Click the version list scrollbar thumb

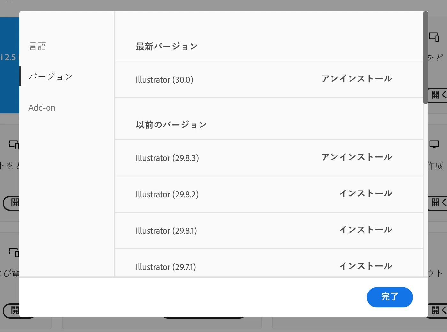tap(425, 58)
